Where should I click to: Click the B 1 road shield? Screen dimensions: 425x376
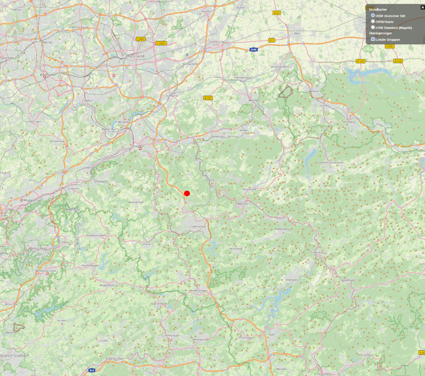coord(271,40)
